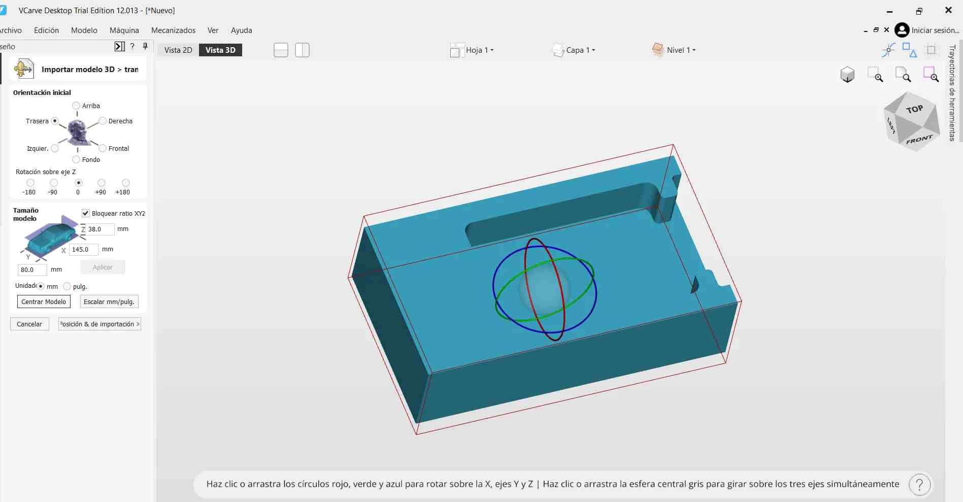Go to Posición & de importación step
This screenshot has height=502, width=963.
(99, 324)
